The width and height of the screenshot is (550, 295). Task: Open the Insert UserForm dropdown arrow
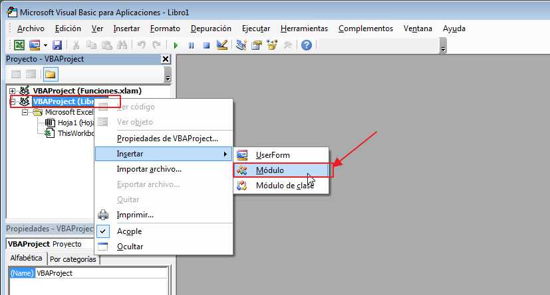pyautogui.click(x=45, y=45)
